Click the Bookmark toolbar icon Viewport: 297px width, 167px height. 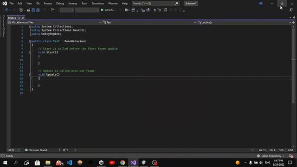click(x=166, y=10)
